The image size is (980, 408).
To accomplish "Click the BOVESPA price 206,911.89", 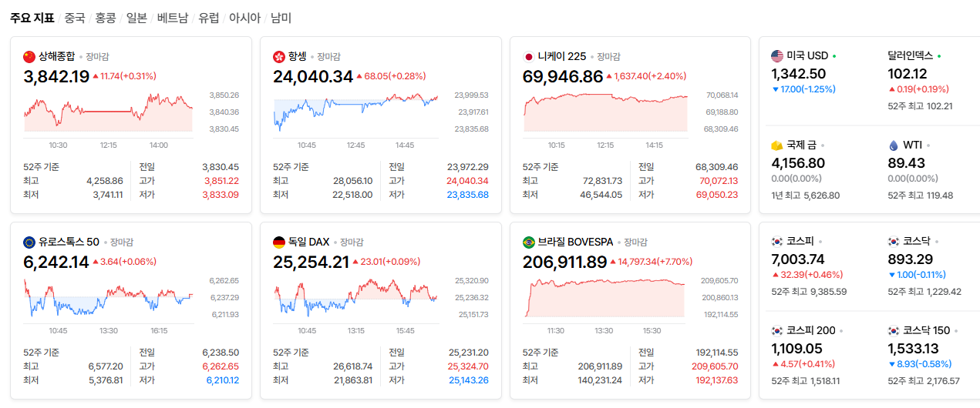I will [565, 262].
